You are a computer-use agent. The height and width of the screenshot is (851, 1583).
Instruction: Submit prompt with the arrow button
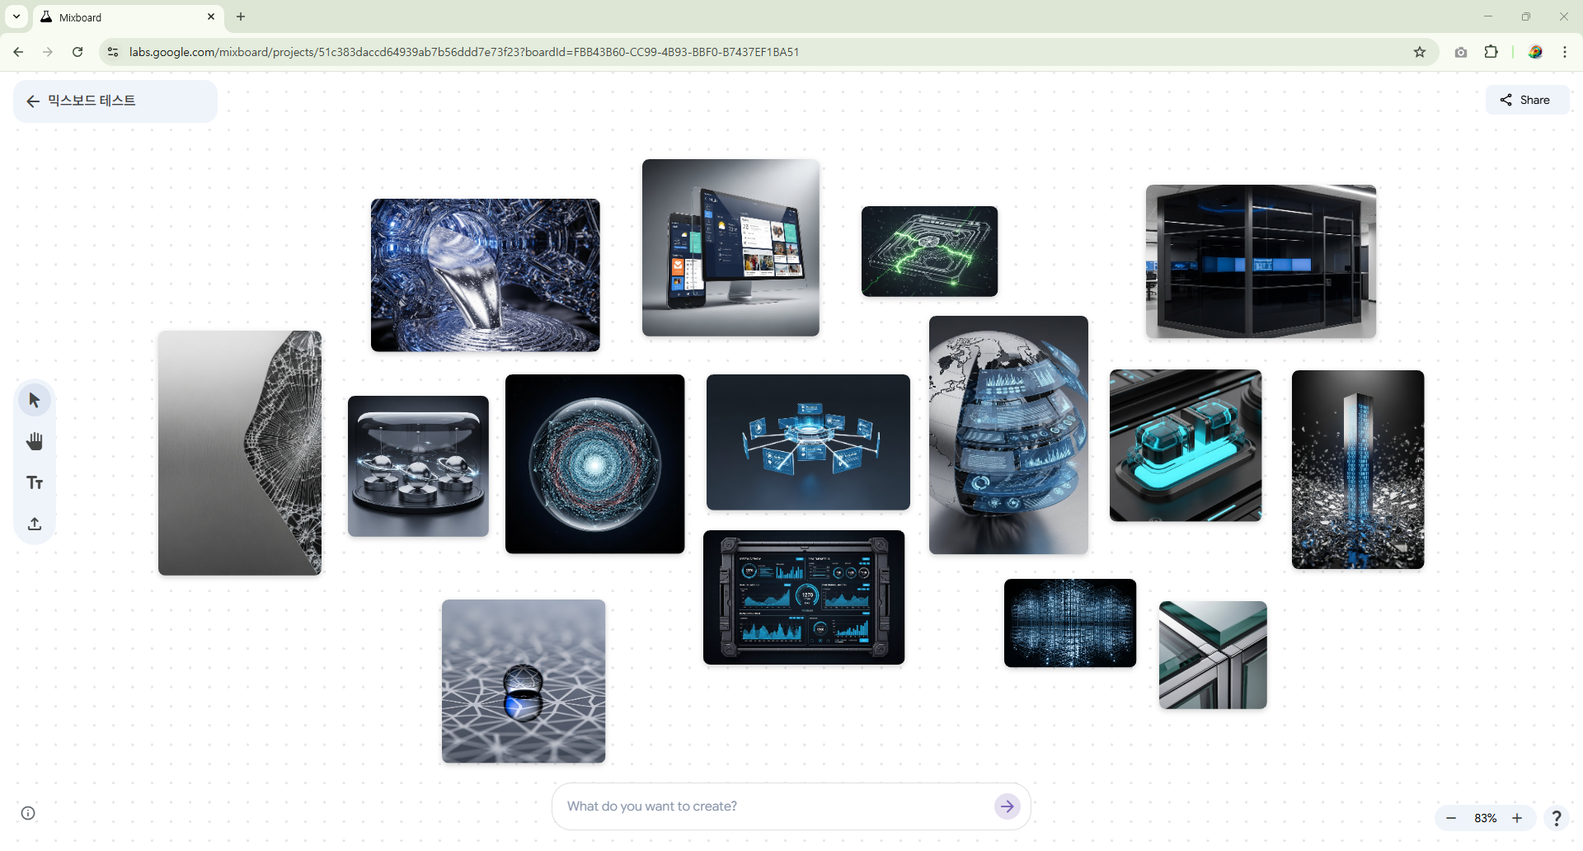point(1007,806)
